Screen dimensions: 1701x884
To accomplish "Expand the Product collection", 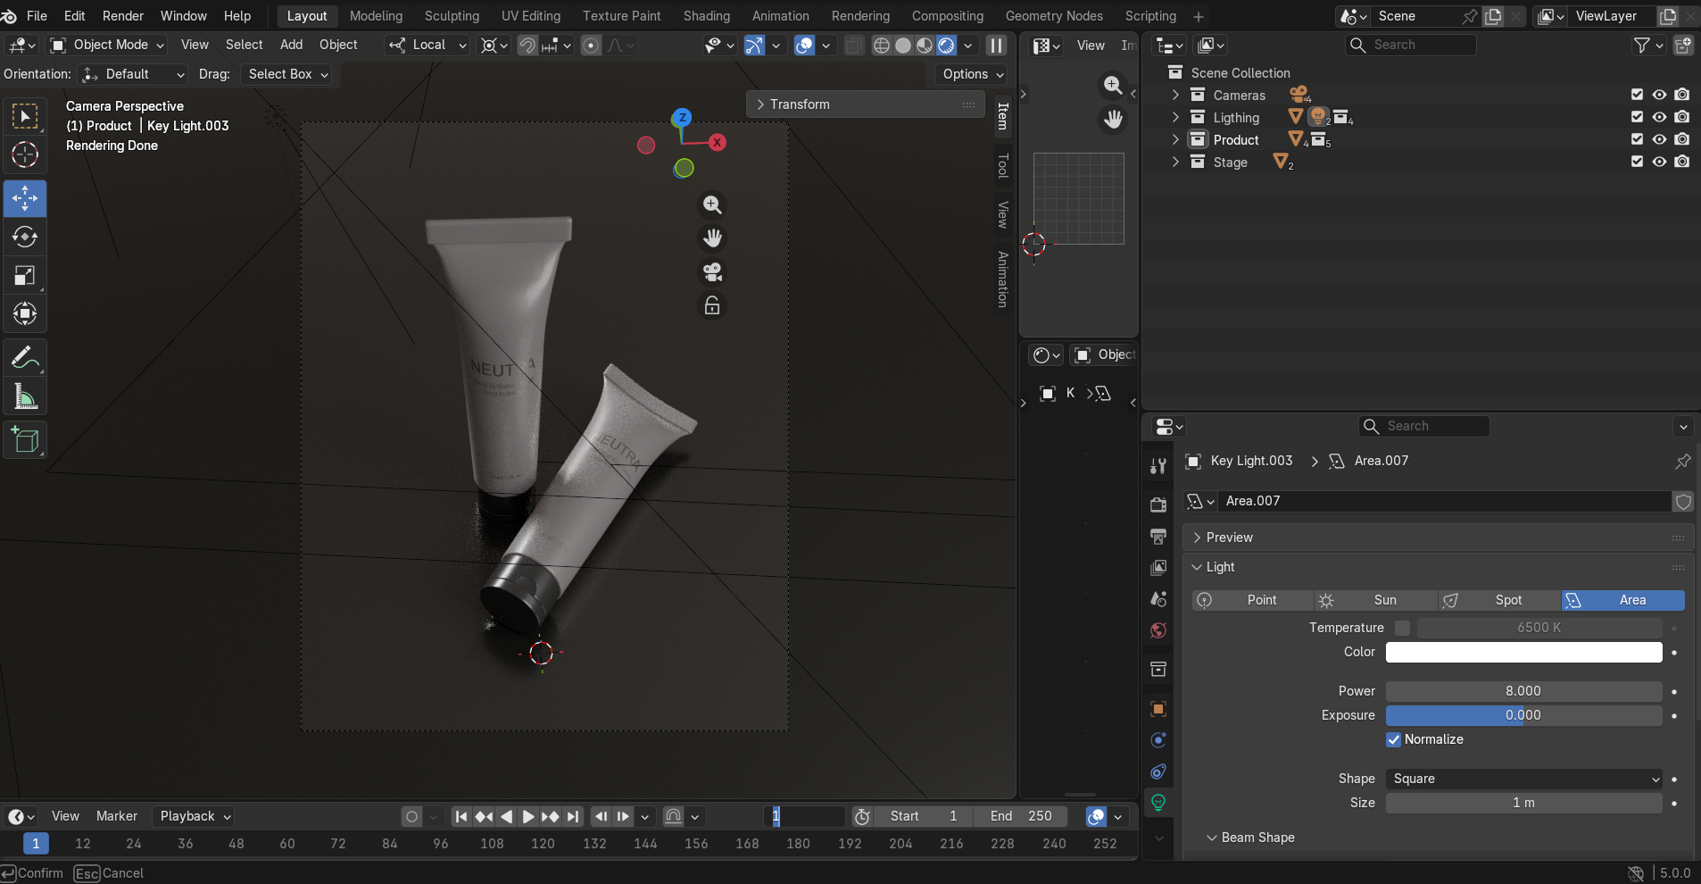I will click(1175, 139).
